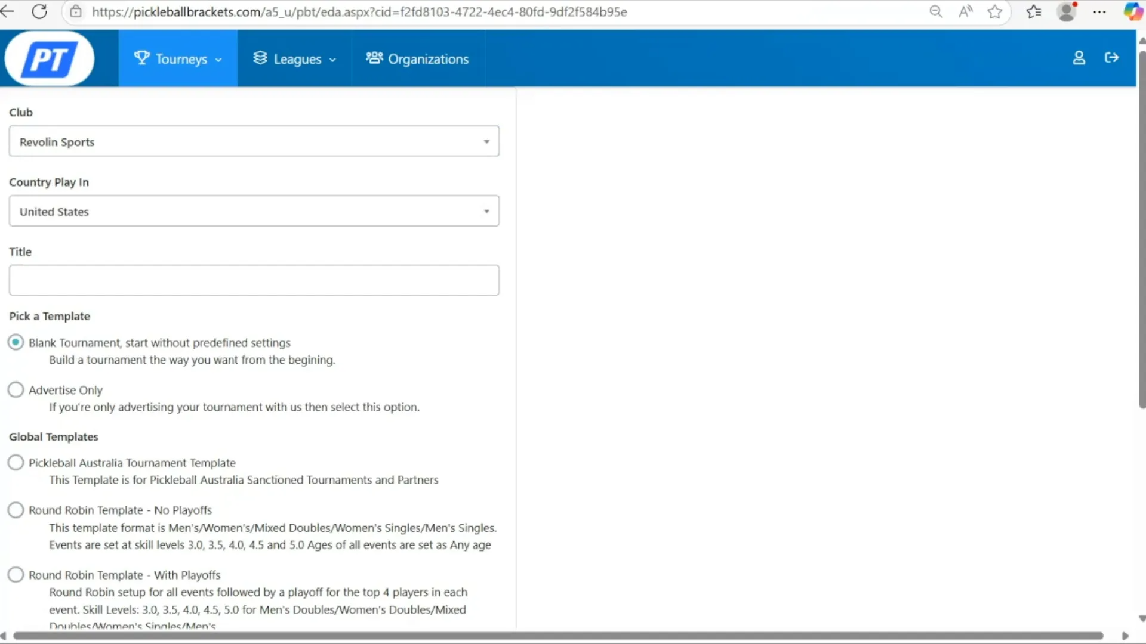Expand the Club dropdown Revolin Sports
1146x644 pixels.
[254, 141]
